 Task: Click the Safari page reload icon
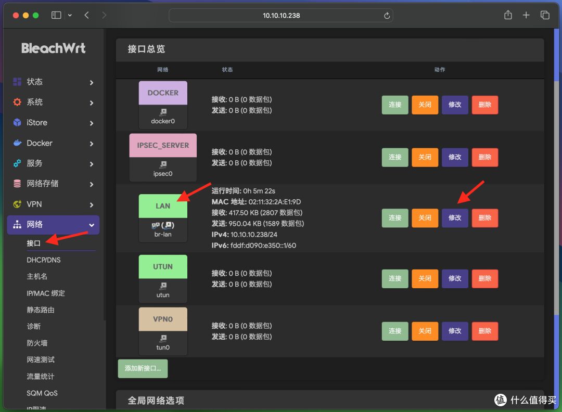387,15
